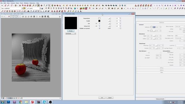The height and width of the screenshot is (104, 185).
Task: Click the IOR value input field
Action: (x=97, y=24)
